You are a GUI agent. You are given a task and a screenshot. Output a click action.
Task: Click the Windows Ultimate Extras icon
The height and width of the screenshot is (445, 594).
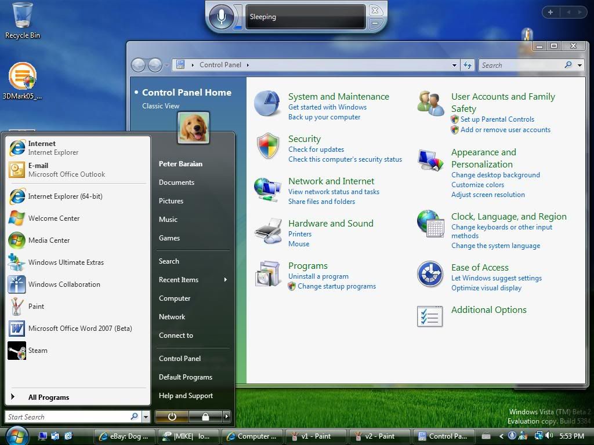pos(17,262)
